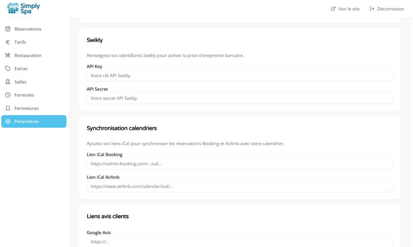
Task: Select Salles in the sidebar
Action: pyautogui.click(x=20, y=82)
